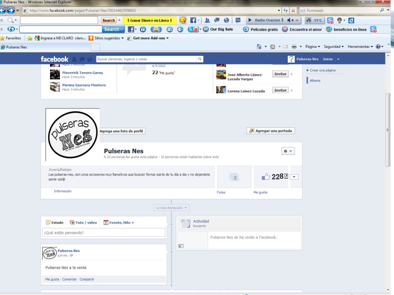This screenshot has height=295, width=394.
Task: Click the Facebook logo
Action: pos(55,59)
